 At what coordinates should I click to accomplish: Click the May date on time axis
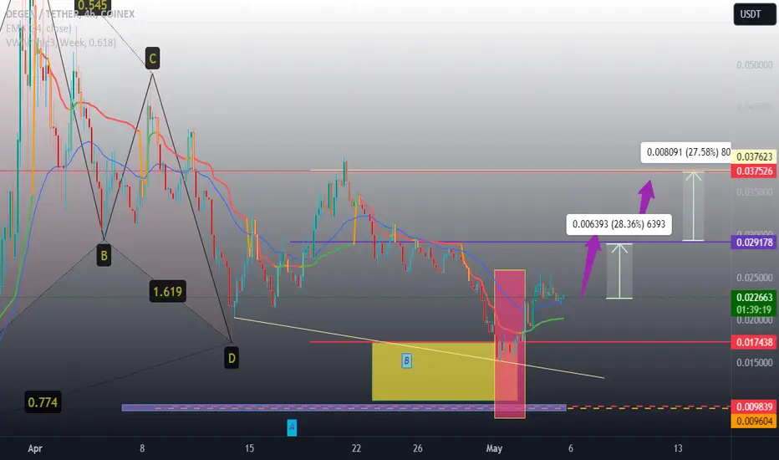[x=494, y=448]
